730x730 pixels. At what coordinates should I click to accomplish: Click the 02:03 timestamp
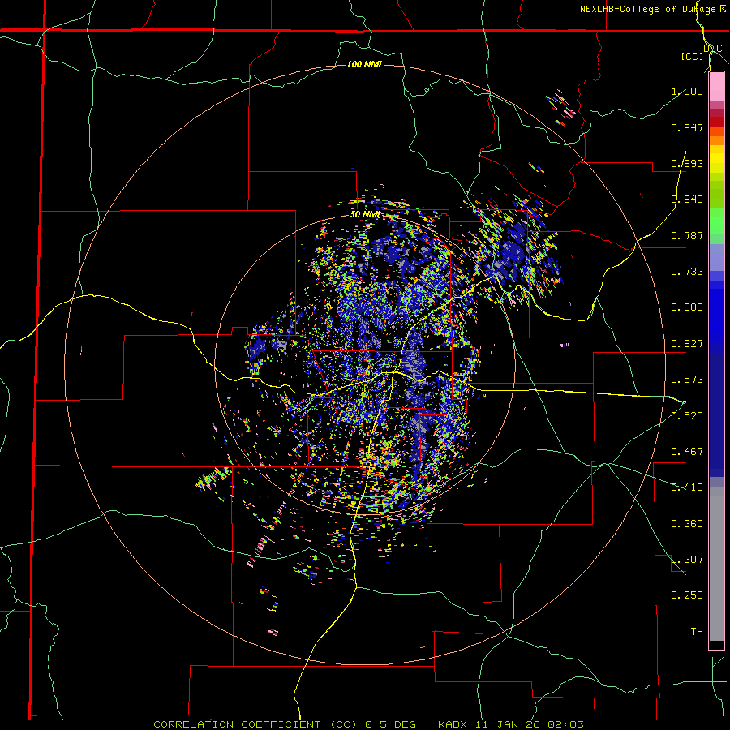tap(566, 724)
